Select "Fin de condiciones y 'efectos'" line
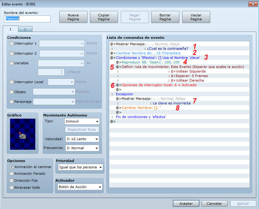This screenshot has width=259, height=209. click(x=179, y=117)
